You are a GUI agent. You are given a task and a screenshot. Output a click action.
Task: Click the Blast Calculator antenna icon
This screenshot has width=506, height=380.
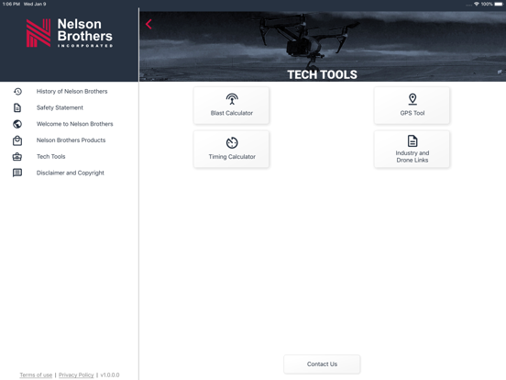tap(232, 99)
